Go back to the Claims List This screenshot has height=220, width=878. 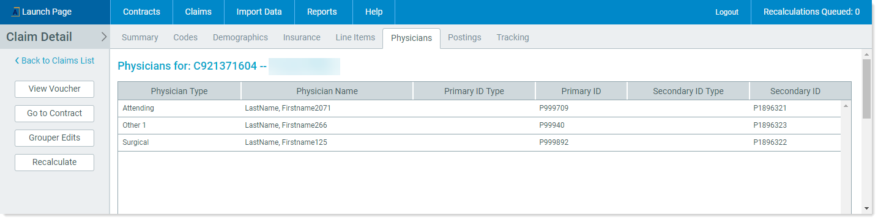(54, 61)
